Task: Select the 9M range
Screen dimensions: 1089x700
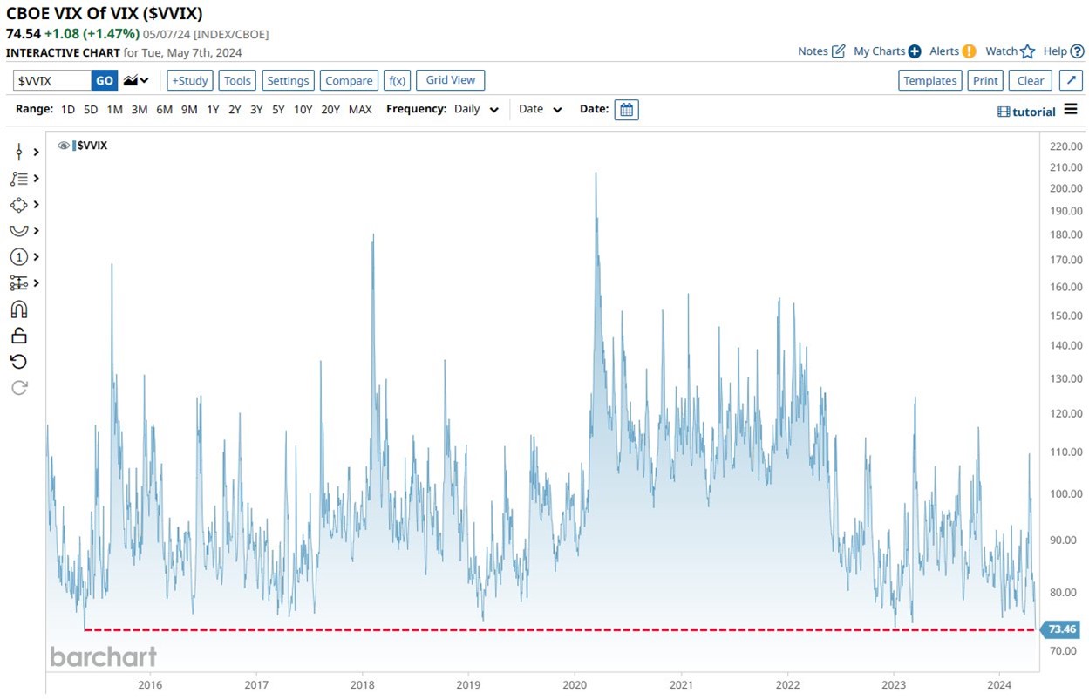Action: click(x=189, y=110)
